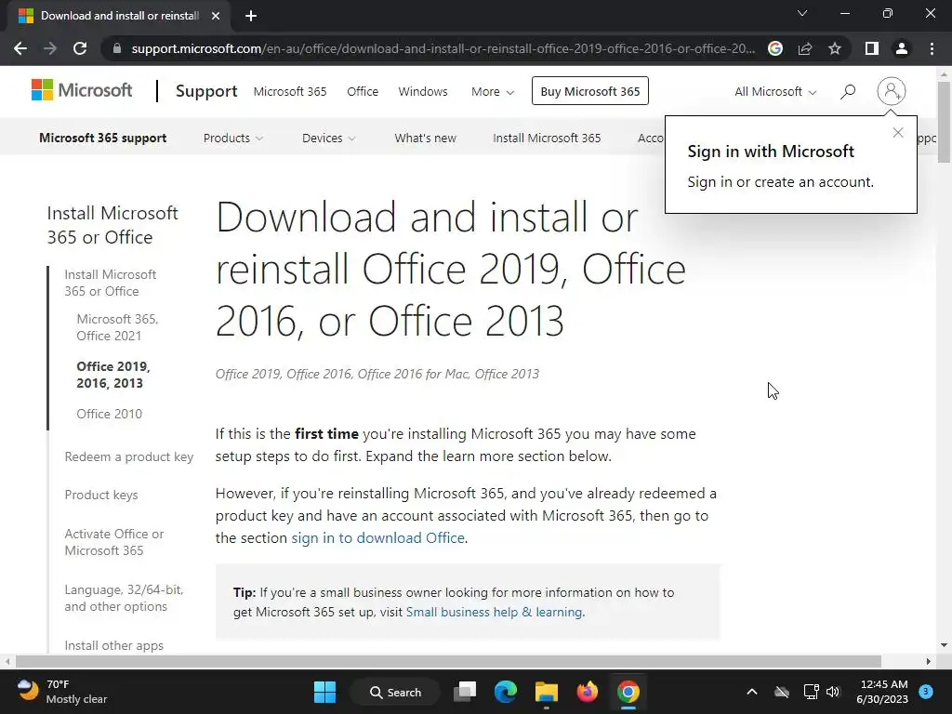This screenshot has height=714, width=952.
Task: Launch Microsoft Edge from the taskbar
Action: click(506, 692)
